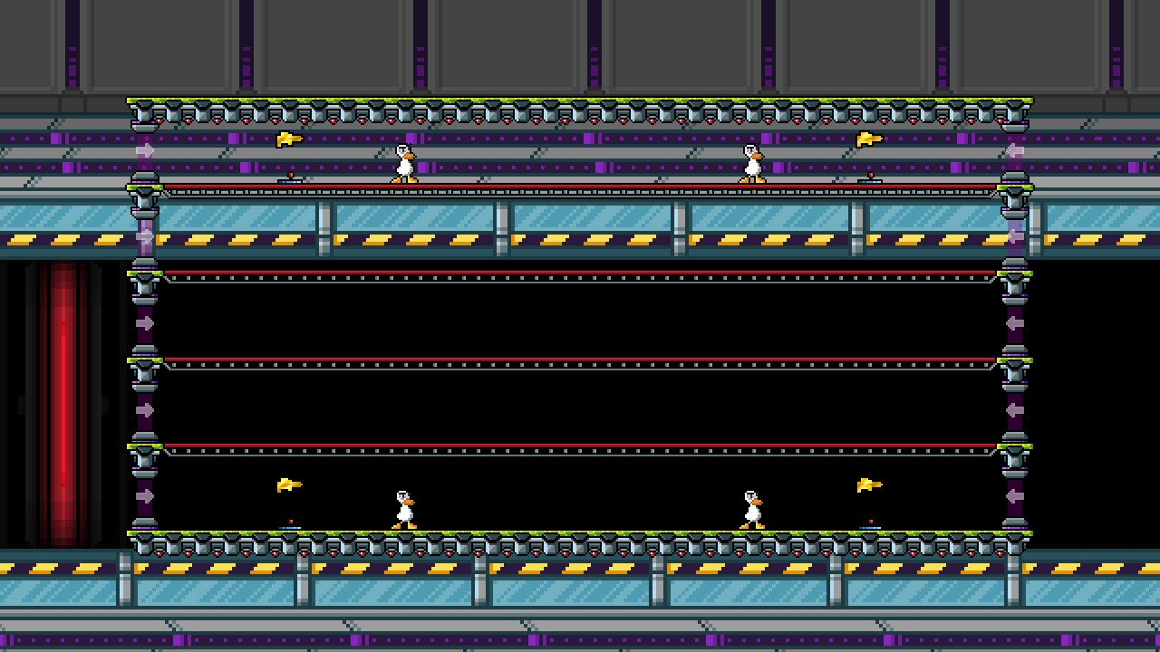Image resolution: width=1160 pixels, height=652 pixels.
Task: Pick the yellow pistol above the upper-left spawner
Action: 289,139
